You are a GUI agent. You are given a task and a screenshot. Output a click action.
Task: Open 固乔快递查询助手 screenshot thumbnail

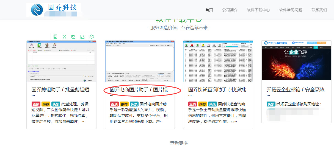218,61
